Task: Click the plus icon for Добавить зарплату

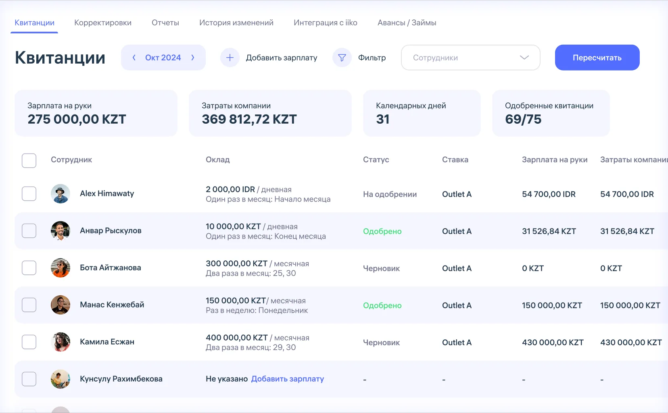Action: [230, 58]
